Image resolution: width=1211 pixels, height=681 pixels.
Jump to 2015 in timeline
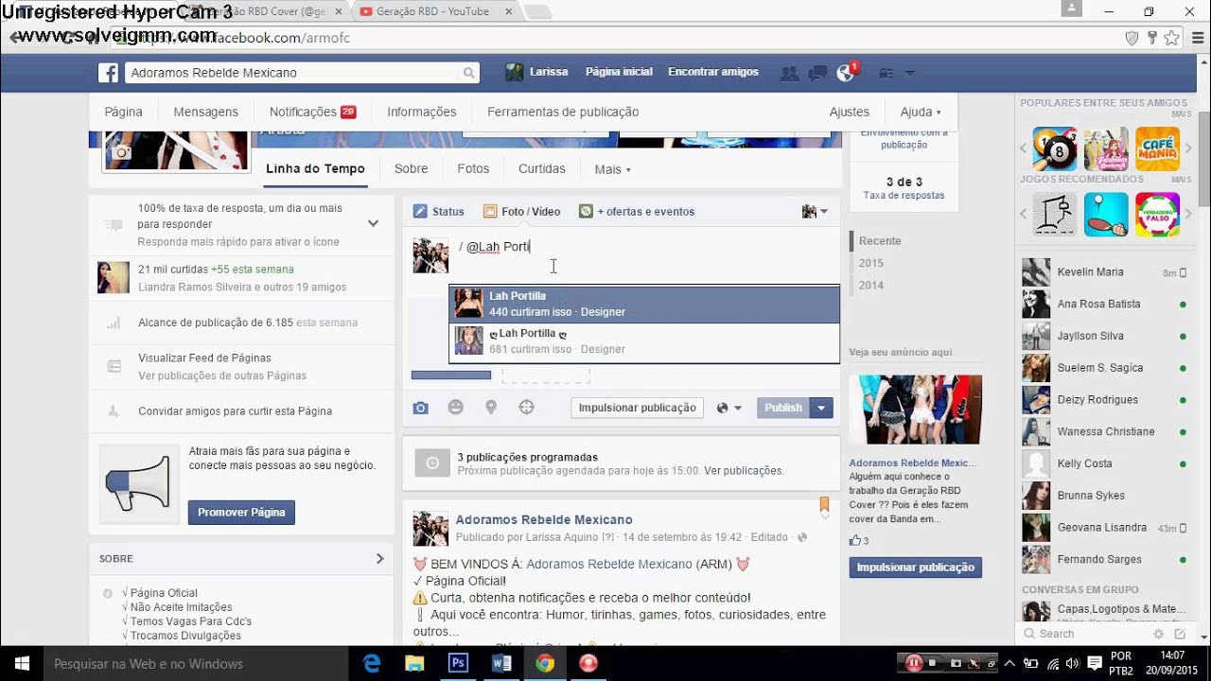(870, 263)
